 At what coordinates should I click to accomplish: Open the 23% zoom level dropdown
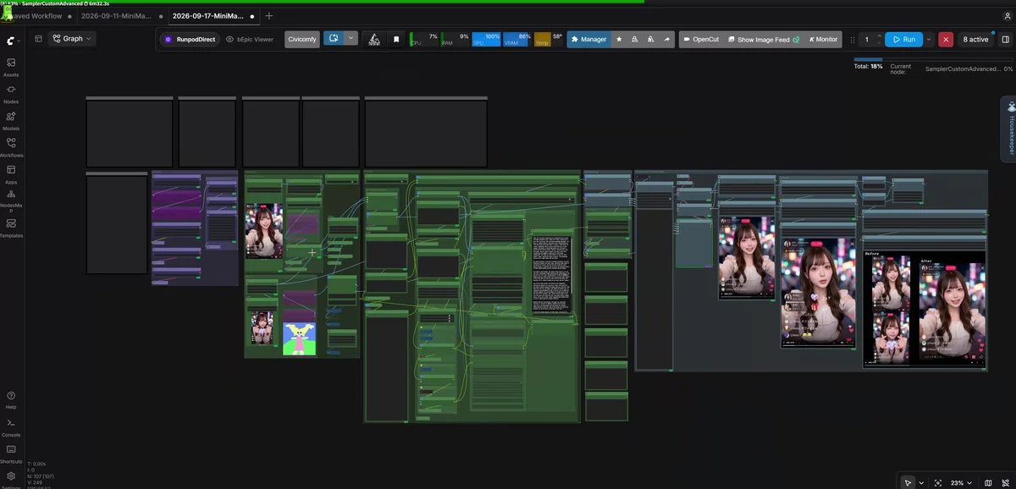[961, 482]
